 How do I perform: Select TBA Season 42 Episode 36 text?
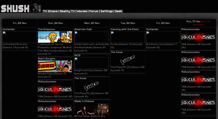point(196,46)
